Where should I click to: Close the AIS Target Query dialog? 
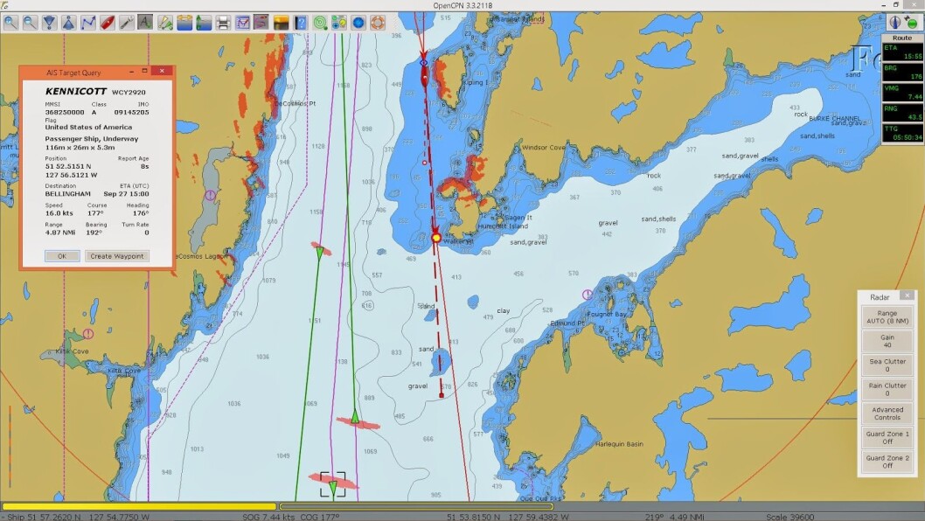click(162, 71)
